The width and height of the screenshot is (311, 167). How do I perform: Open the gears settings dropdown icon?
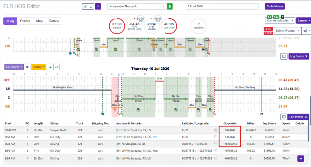click(x=306, y=31)
